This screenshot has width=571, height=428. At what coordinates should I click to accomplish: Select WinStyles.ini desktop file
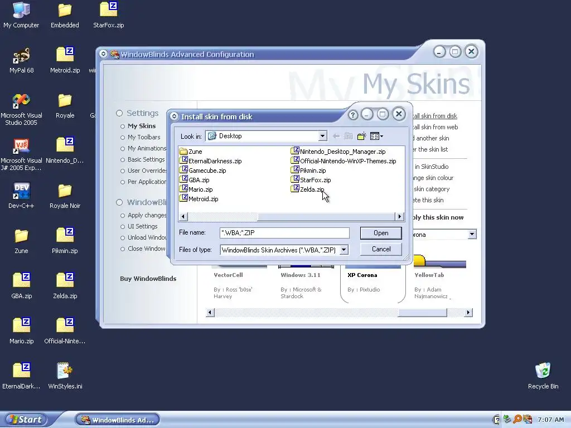[x=65, y=376]
